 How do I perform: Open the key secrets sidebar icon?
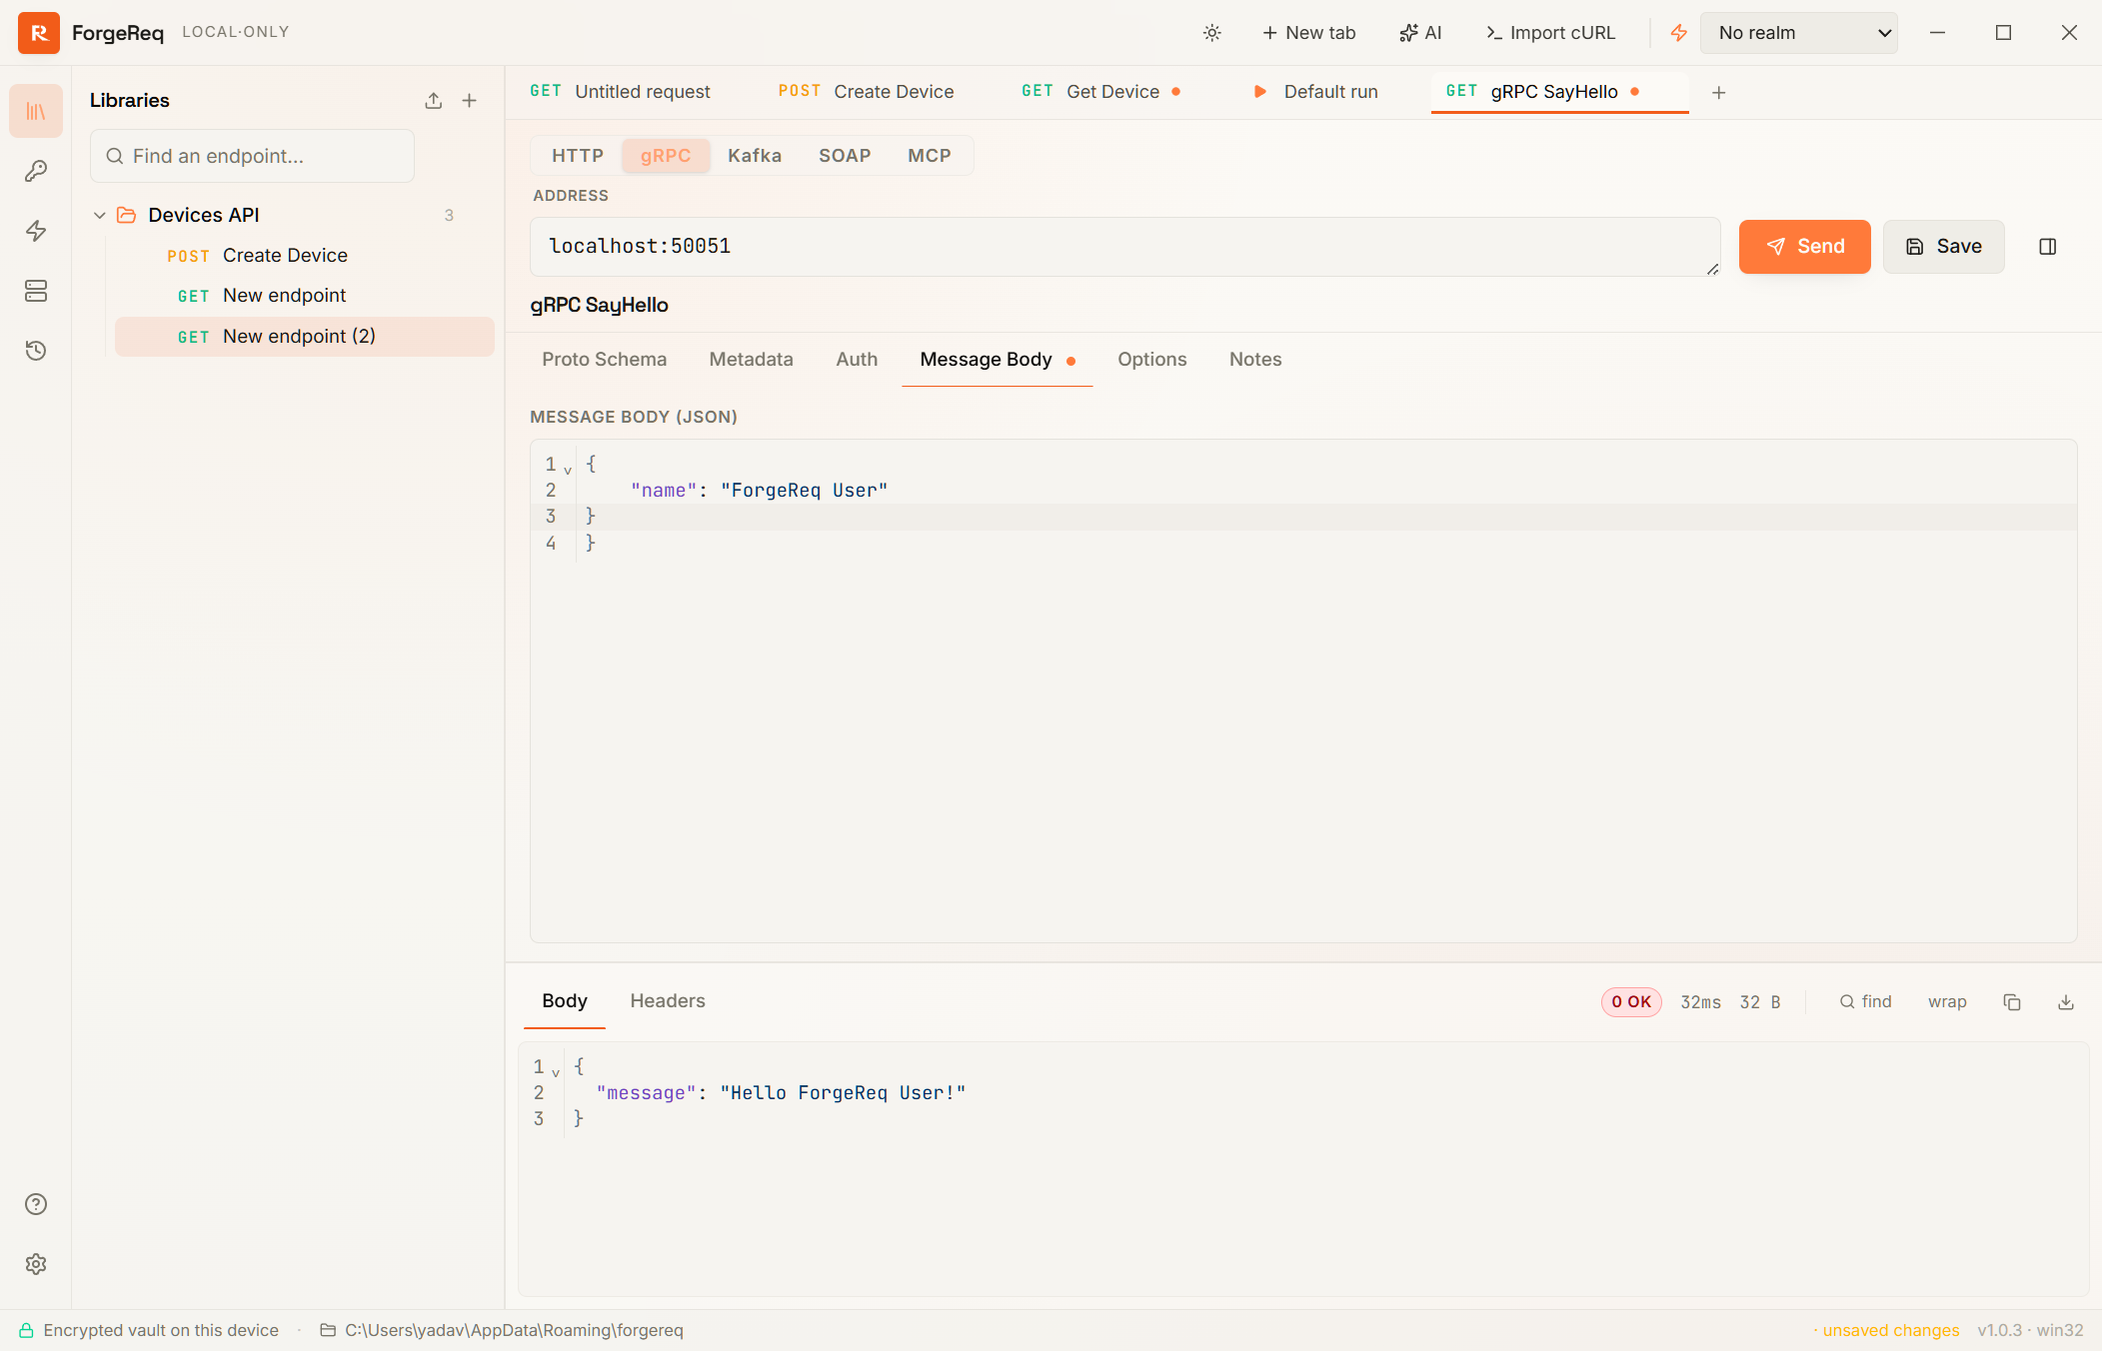click(36, 171)
